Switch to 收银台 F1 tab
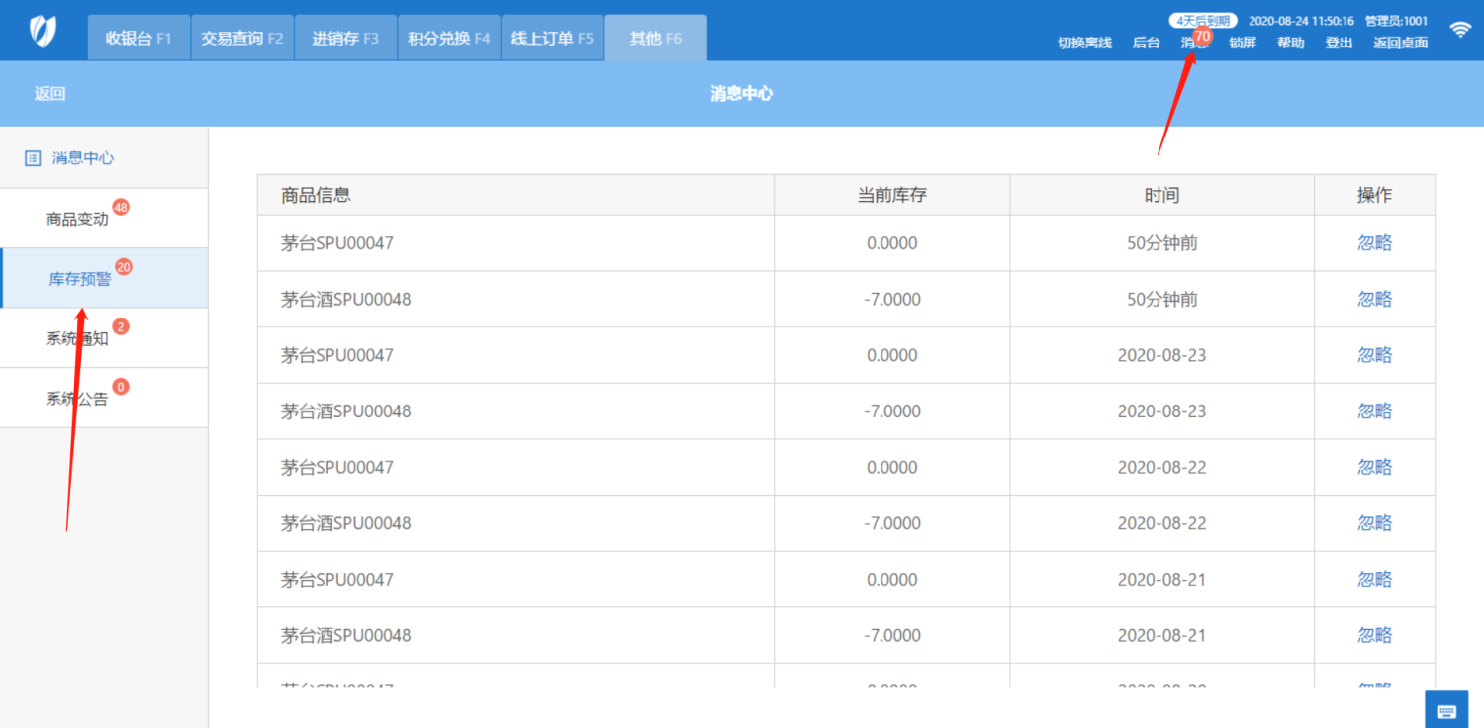 click(138, 37)
